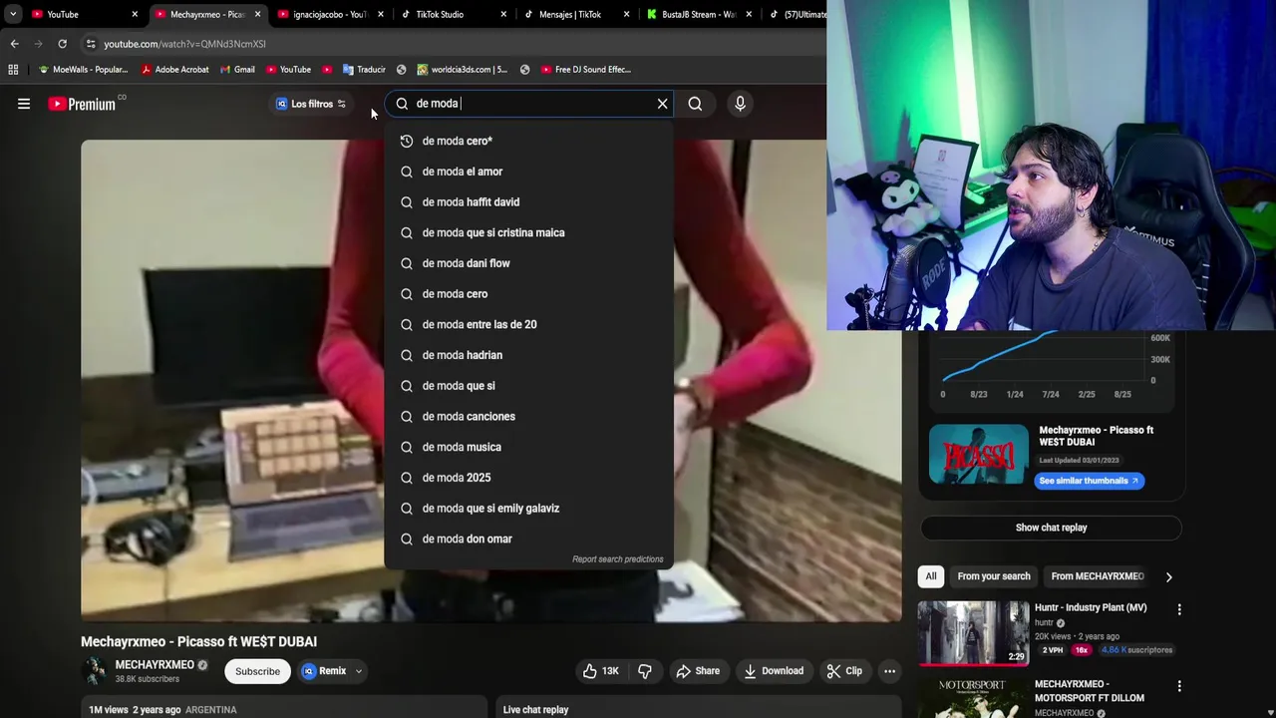Close the Mensajes | TikTok tab
The height and width of the screenshot is (718, 1276).
[626, 15]
